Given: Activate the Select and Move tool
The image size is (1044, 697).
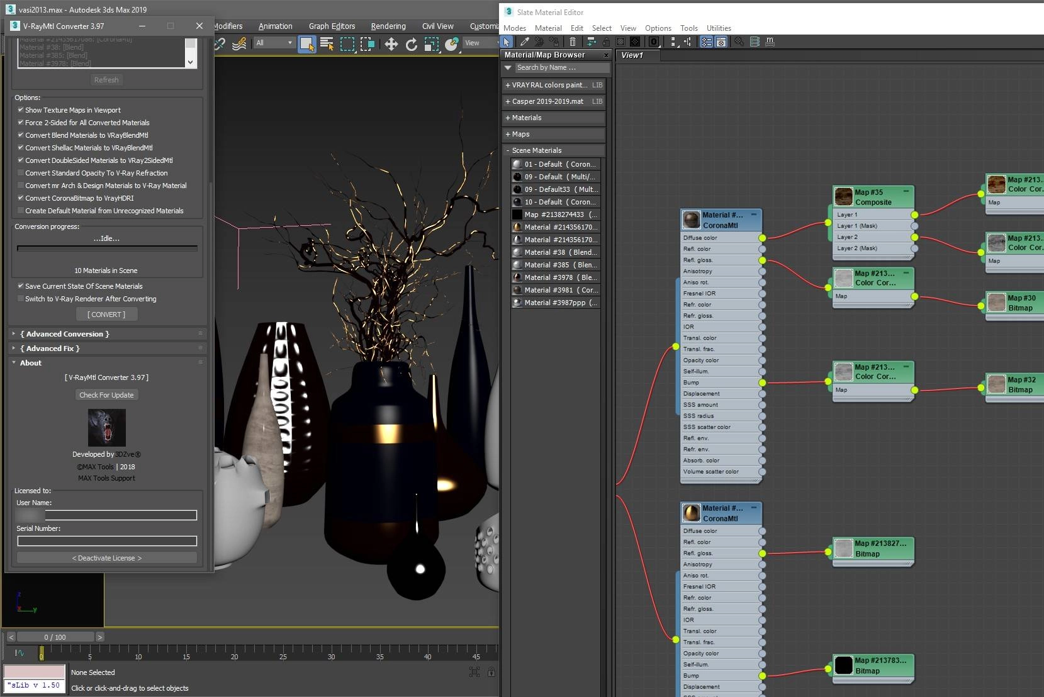Looking at the screenshot, I should 391,43.
